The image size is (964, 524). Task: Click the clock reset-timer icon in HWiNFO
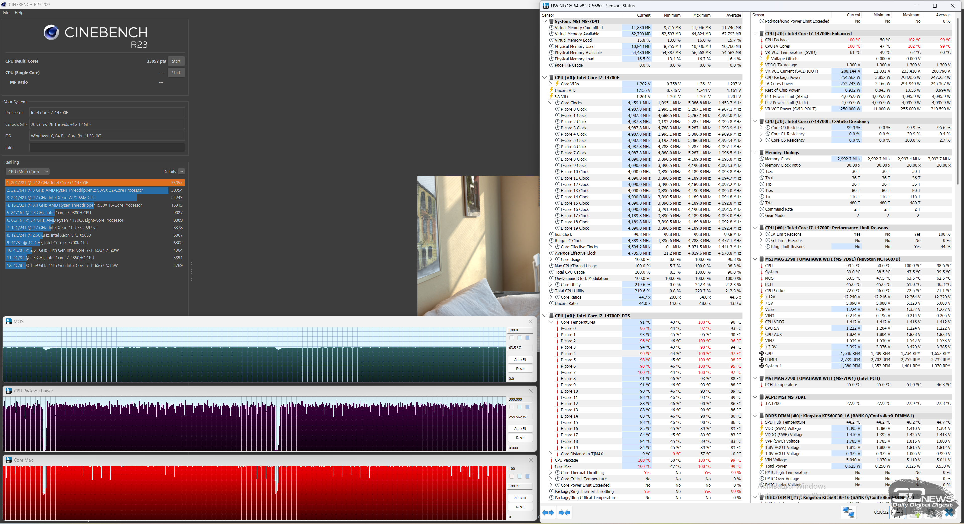tap(897, 512)
